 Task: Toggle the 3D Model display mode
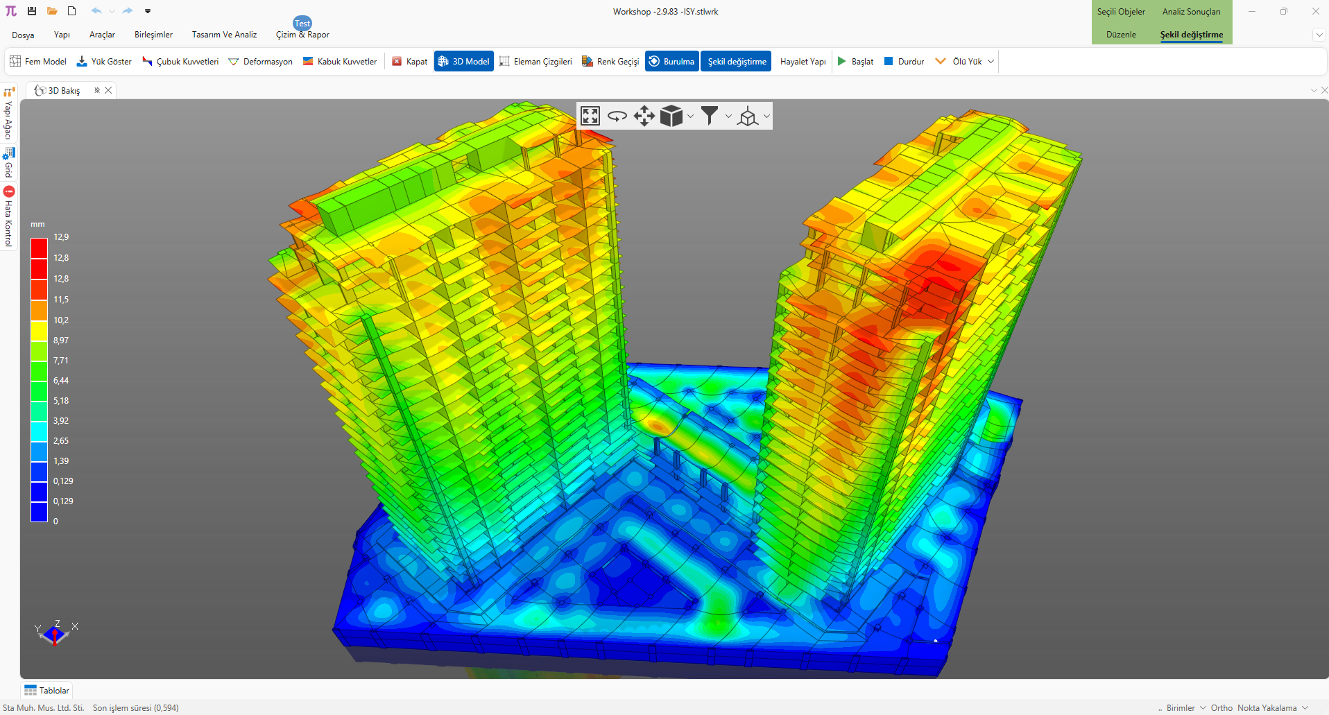[x=463, y=62]
